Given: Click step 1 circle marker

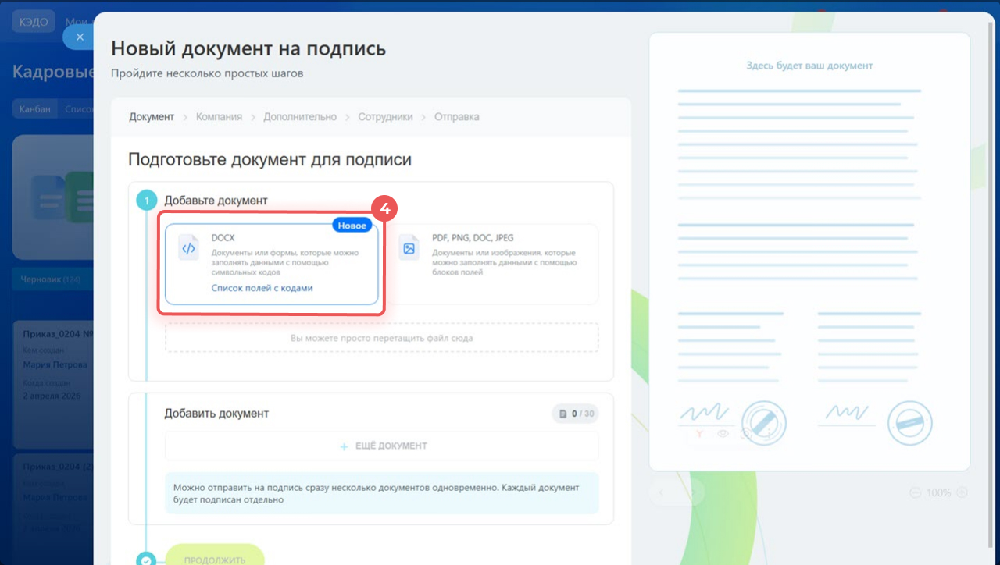Looking at the screenshot, I should 146,201.
